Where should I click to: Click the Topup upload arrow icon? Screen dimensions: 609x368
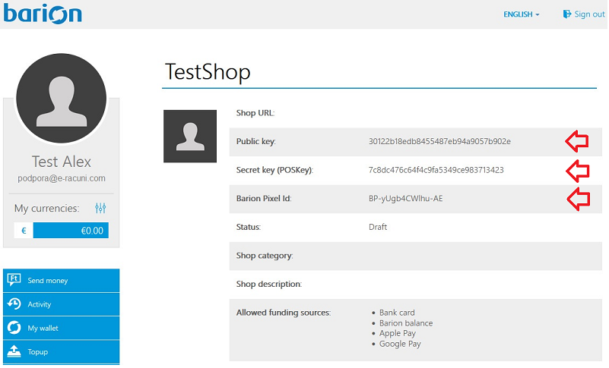coord(14,351)
